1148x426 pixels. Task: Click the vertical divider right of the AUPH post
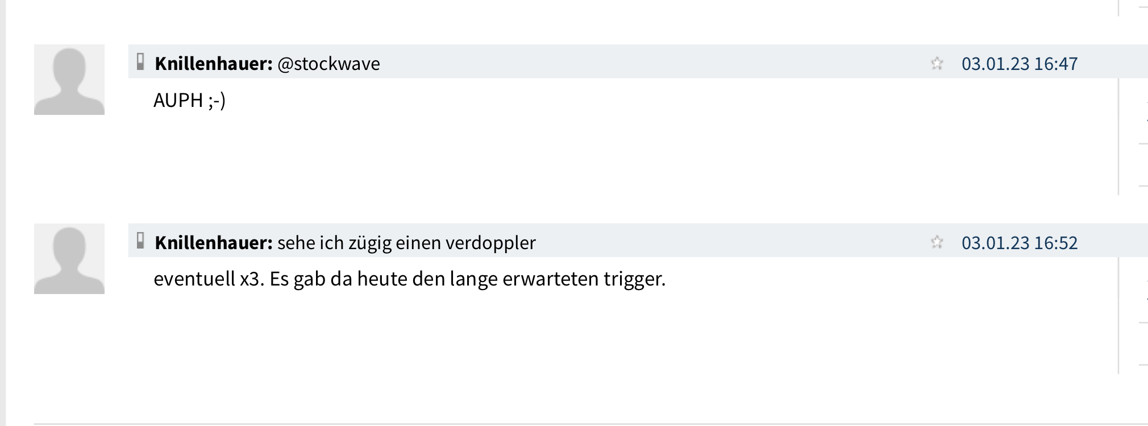pos(1118,137)
